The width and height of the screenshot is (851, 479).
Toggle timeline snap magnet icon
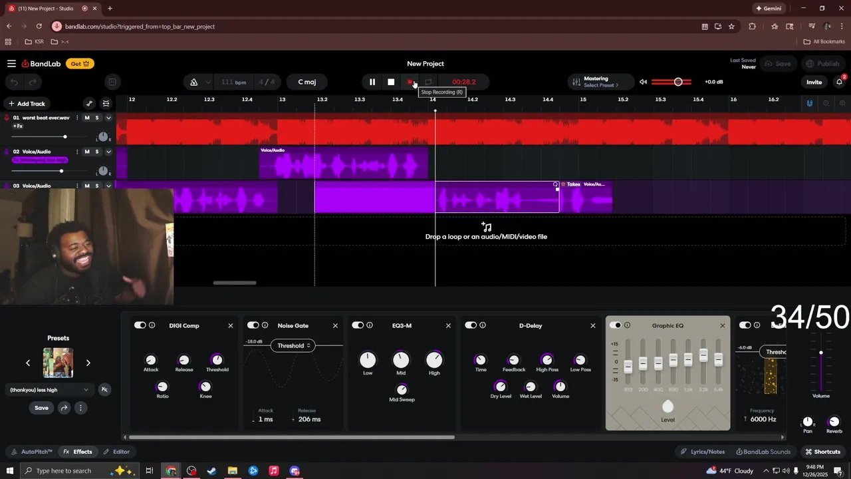tap(809, 103)
